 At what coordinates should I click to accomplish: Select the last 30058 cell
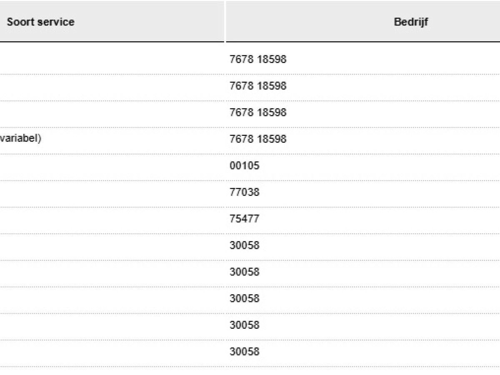click(x=244, y=352)
